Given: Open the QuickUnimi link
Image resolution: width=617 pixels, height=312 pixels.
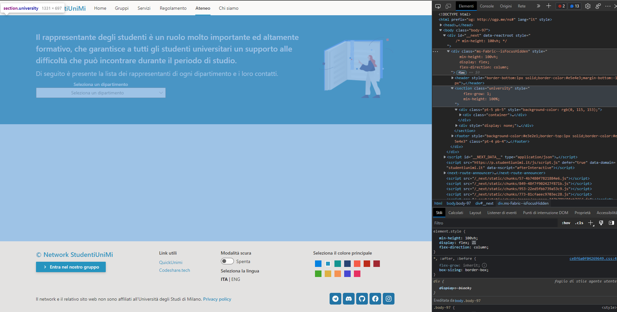Looking at the screenshot, I should (171, 262).
